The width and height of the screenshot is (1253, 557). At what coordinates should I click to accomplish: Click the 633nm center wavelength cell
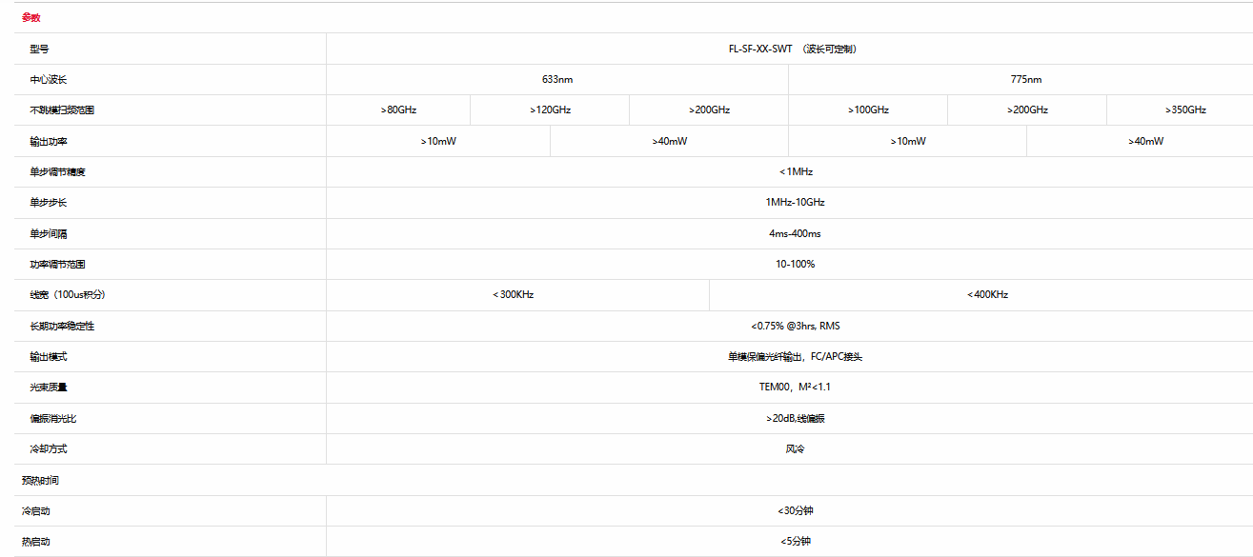557,79
